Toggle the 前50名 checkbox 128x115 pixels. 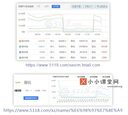coord(20,47)
